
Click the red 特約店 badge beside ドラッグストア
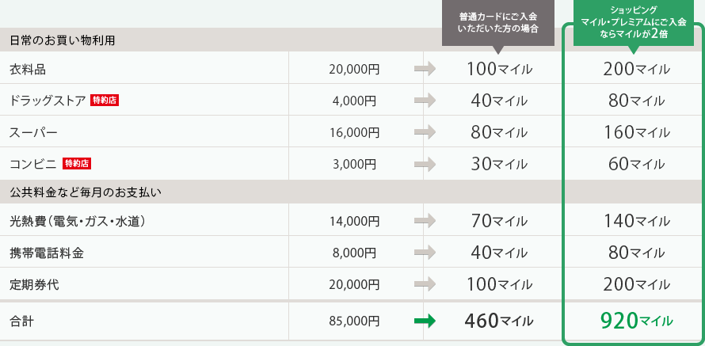[105, 101]
